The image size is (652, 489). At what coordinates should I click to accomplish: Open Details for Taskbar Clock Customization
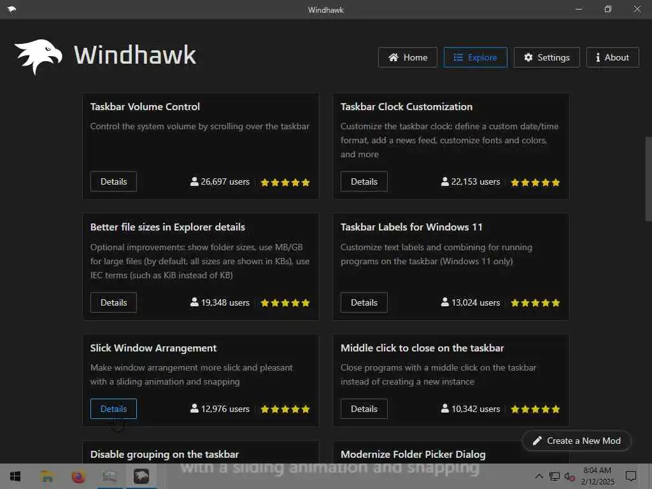[364, 181]
